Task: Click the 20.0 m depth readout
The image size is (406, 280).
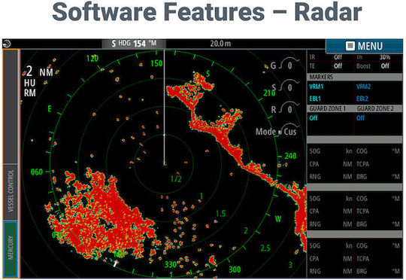Action: pyautogui.click(x=220, y=44)
